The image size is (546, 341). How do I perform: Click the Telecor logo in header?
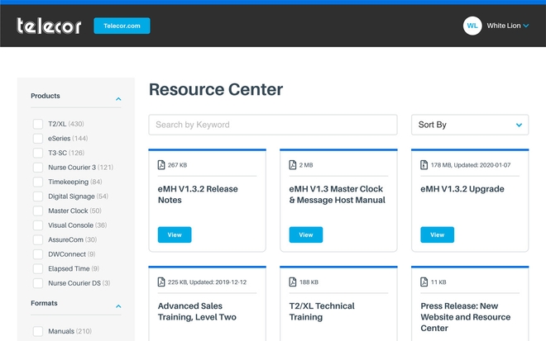[49, 26]
